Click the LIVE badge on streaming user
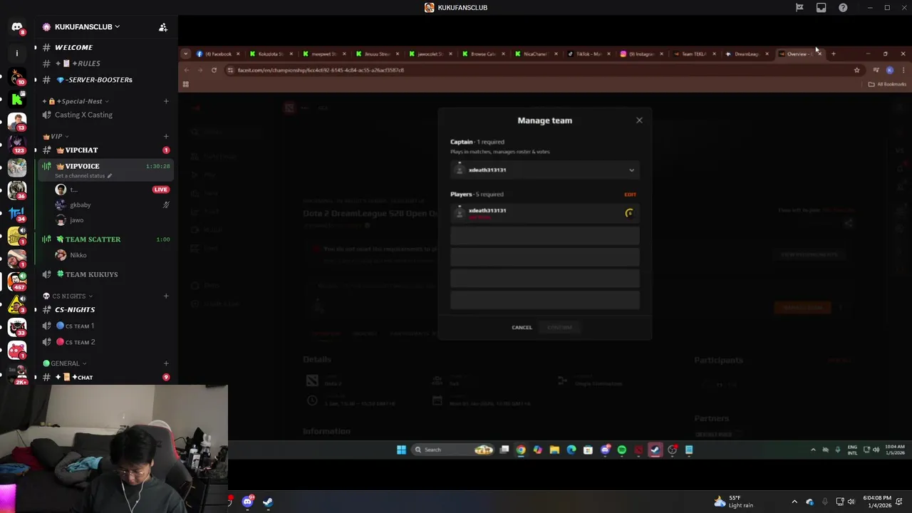The height and width of the screenshot is (513, 912). [160, 190]
